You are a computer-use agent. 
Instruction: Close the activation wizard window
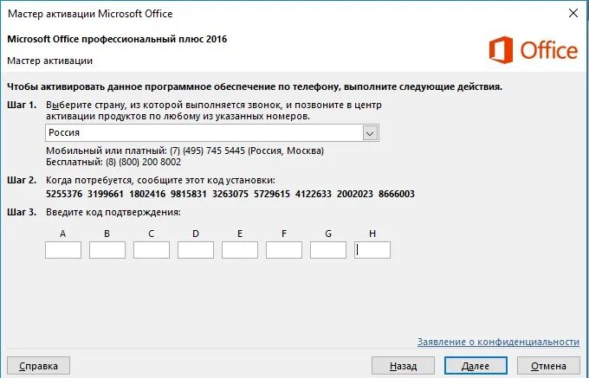point(573,13)
